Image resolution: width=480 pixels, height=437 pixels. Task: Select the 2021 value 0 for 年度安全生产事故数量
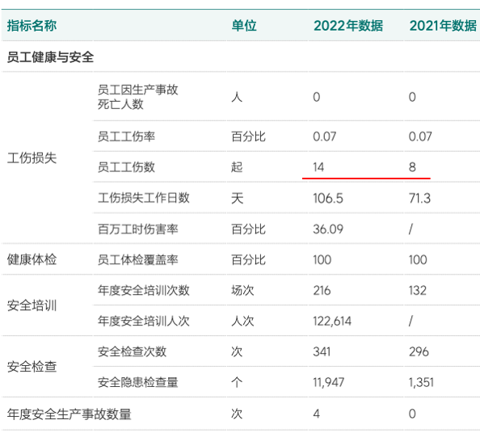tap(412, 414)
